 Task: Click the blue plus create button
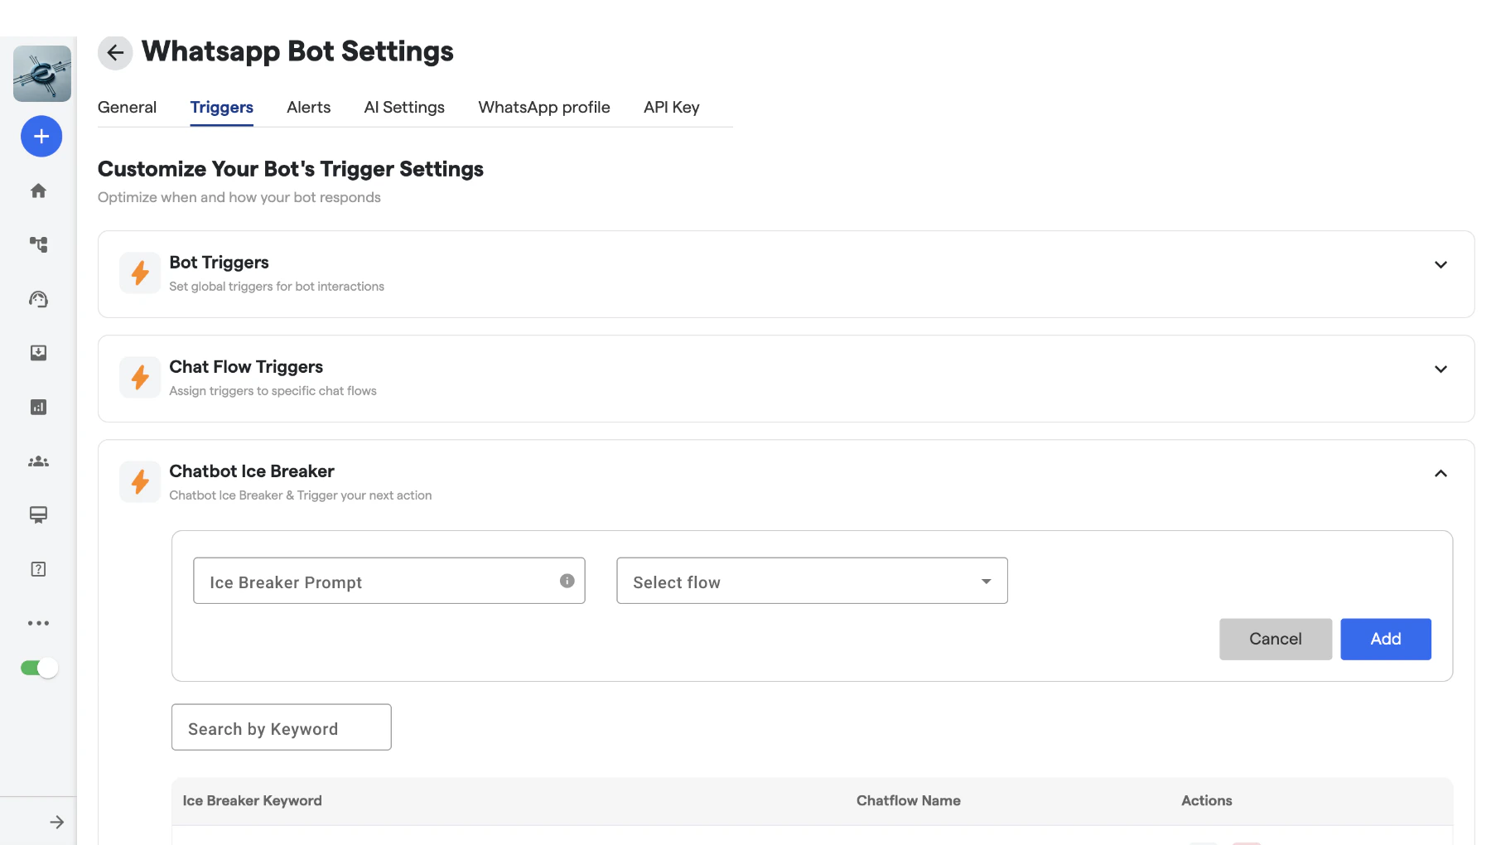click(x=41, y=137)
